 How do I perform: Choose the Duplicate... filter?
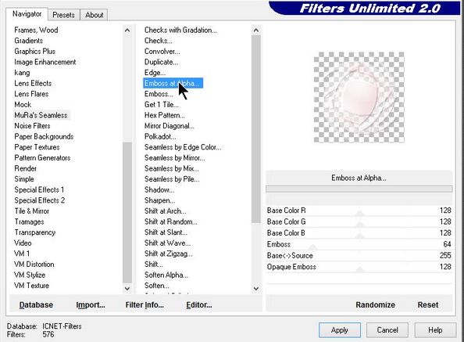(161, 62)
